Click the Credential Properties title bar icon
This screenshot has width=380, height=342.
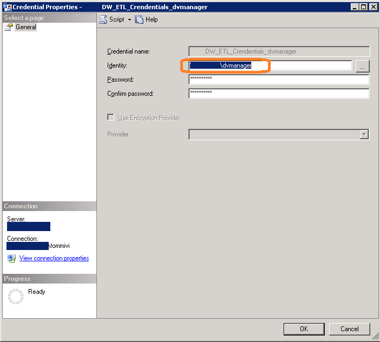[7, 7]
